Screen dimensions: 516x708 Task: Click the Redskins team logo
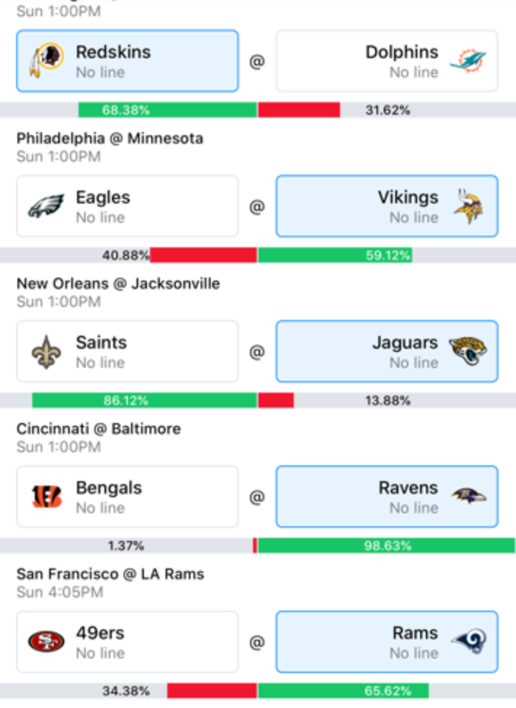pos(47,60)
